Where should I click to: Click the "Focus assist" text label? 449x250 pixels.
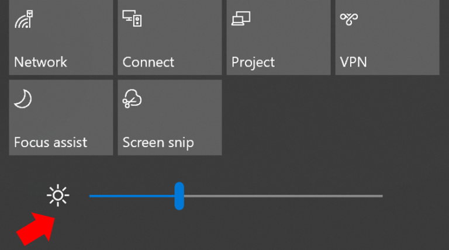tap(50, 142)
